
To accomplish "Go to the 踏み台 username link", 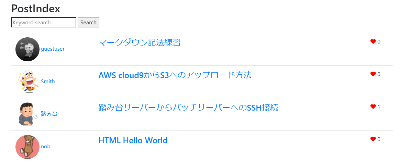I will click(49, 114).
